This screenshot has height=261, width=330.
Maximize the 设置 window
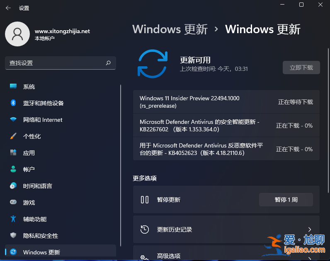301,5
